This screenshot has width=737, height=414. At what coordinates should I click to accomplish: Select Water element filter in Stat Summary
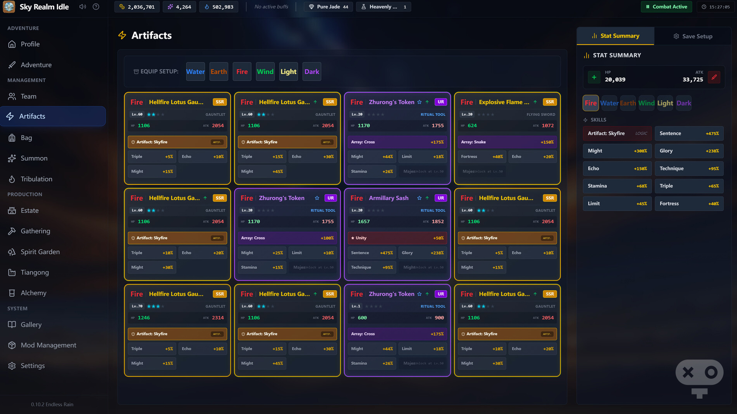[x=609, y=103]
